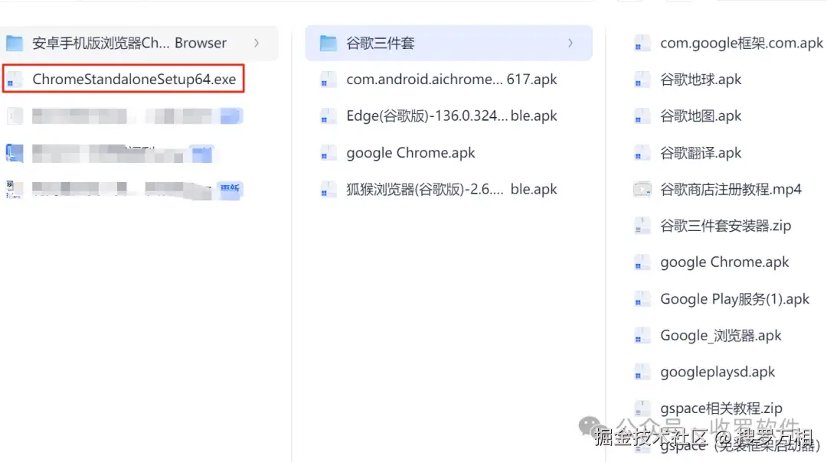Click the 谷歌商店注册教程.mp4 video icon
The image size is (827, 462).
point(642,189)
